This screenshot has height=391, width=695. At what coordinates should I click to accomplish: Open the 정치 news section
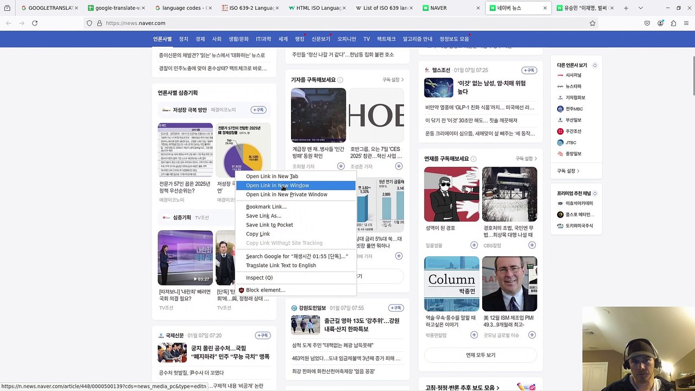coord(184,39)
